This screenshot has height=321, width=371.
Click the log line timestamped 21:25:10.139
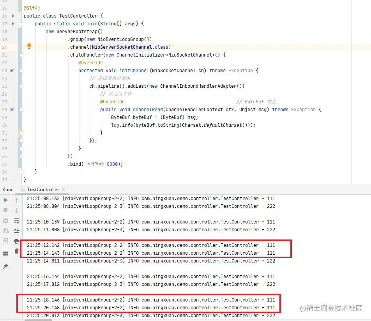[x=151, y=222]
